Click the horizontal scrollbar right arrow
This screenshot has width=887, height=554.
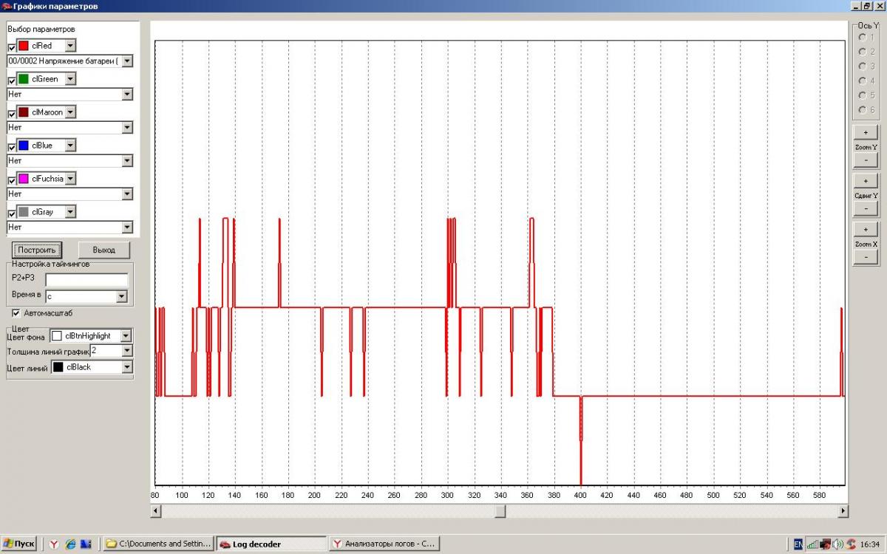click(843, 511)
